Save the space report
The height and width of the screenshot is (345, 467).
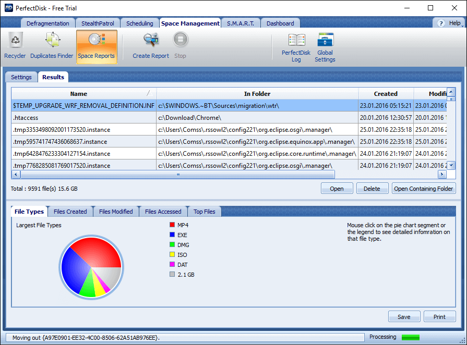pyautogui.click(x=404, y=317)
